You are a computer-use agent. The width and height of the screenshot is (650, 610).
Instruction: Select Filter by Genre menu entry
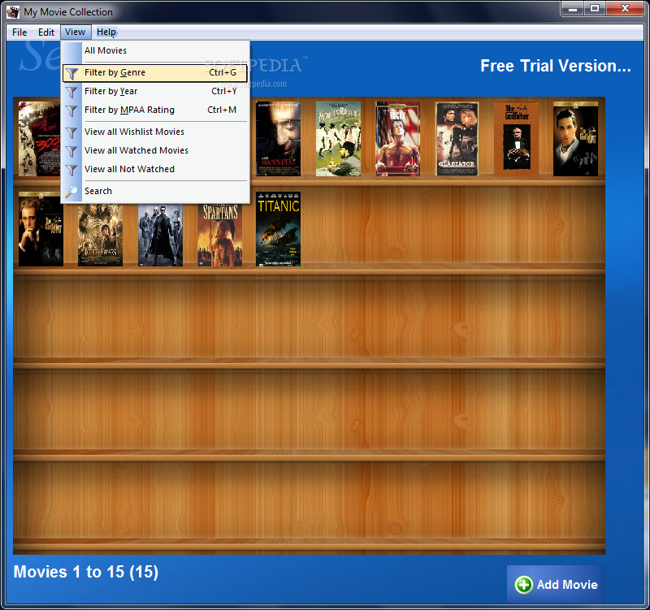click(x=155, y=72)
